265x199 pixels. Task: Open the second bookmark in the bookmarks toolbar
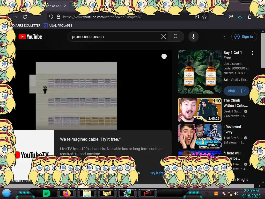58,26
